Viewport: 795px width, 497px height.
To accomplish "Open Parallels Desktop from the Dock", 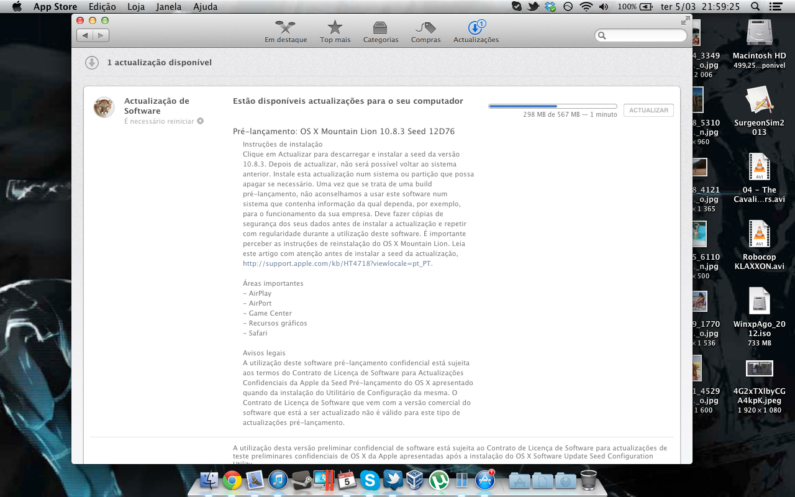I will coord(324,480).
